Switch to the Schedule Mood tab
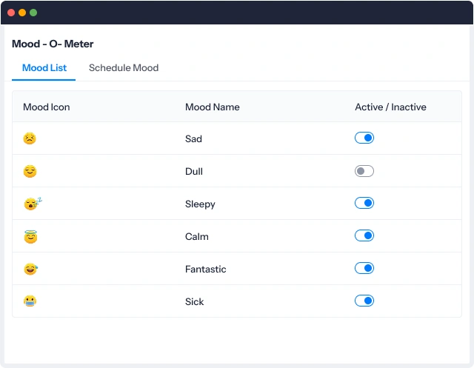 [x=124, y=67]
